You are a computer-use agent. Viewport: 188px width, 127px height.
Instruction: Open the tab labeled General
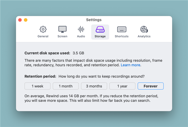43,36
